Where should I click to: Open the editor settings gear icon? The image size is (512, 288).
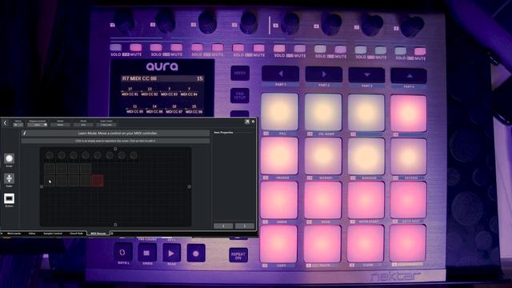point(253,122)
